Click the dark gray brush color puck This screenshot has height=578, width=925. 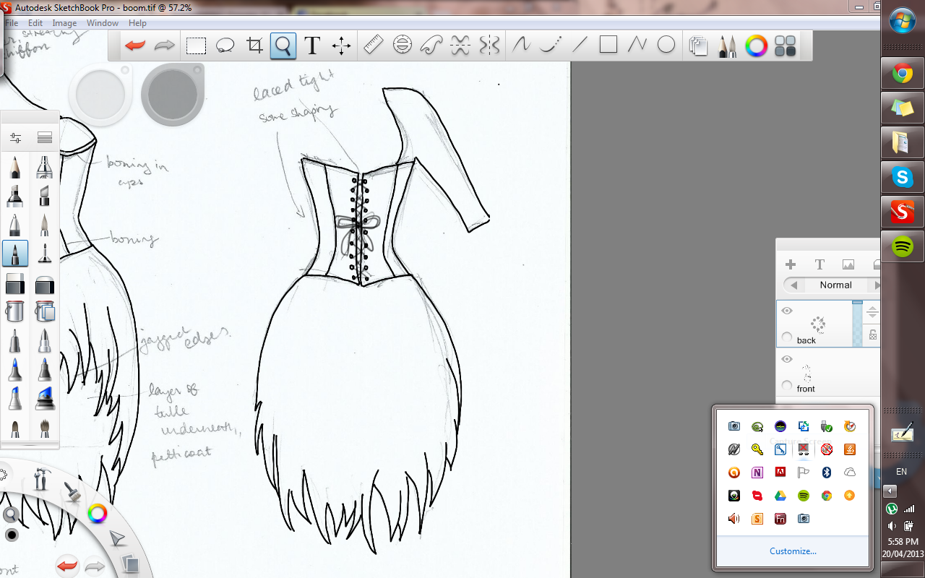point(172,95)
